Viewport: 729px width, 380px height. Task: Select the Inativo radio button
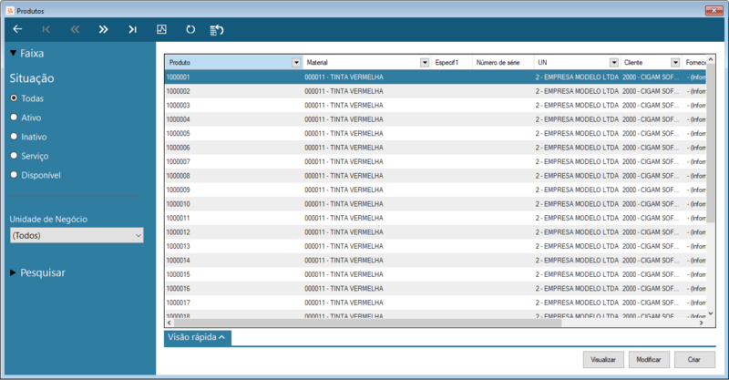click(14, 137)
